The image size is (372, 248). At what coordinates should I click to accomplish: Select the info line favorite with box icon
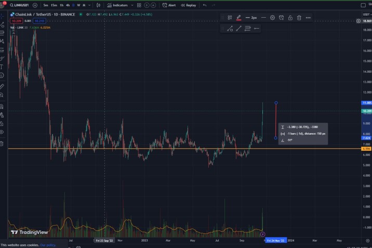click(230, 29)
